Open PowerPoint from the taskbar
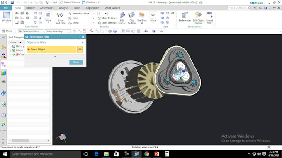Viewport: 282px width, 158px height. pos(157,154)
